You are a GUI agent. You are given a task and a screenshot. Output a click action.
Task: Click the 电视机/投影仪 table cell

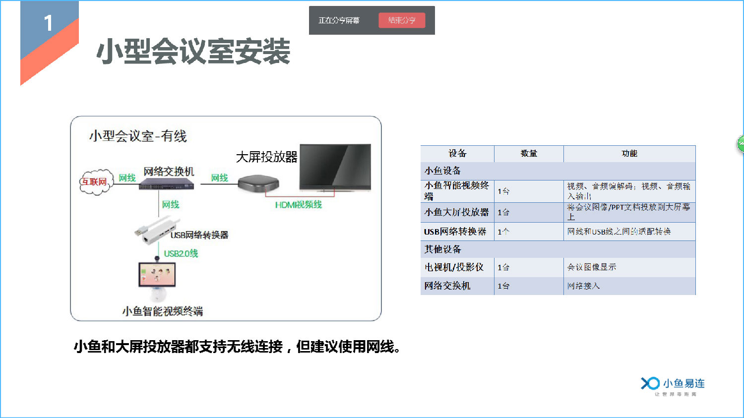pyautogui.click(x=457, y=267)
